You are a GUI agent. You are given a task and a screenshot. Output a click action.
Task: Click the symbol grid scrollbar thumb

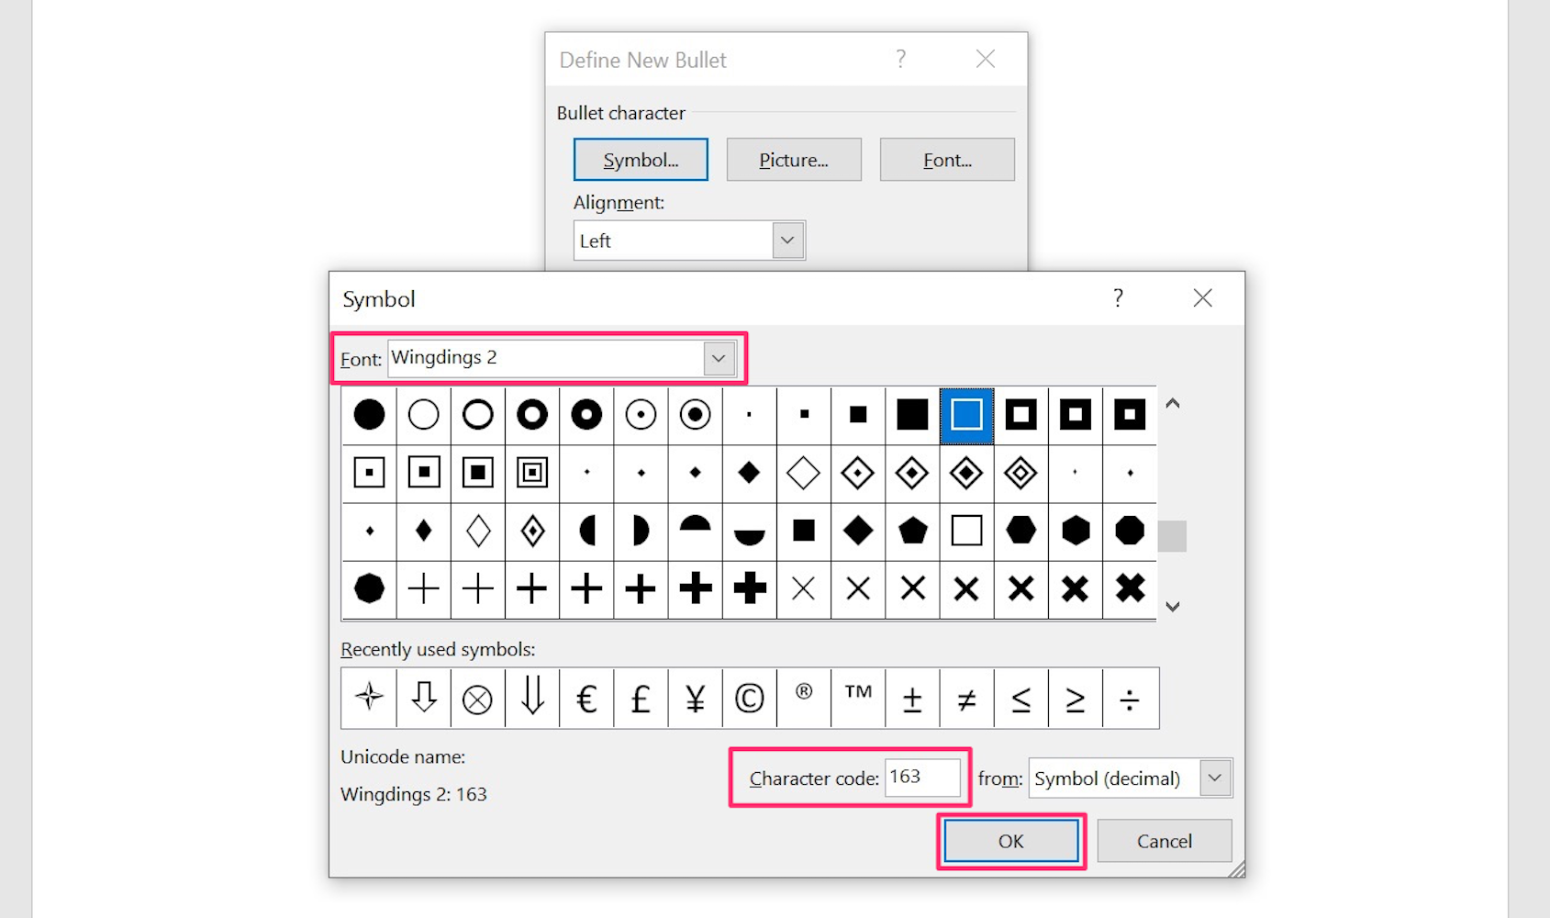click(x=1172, y=536)
